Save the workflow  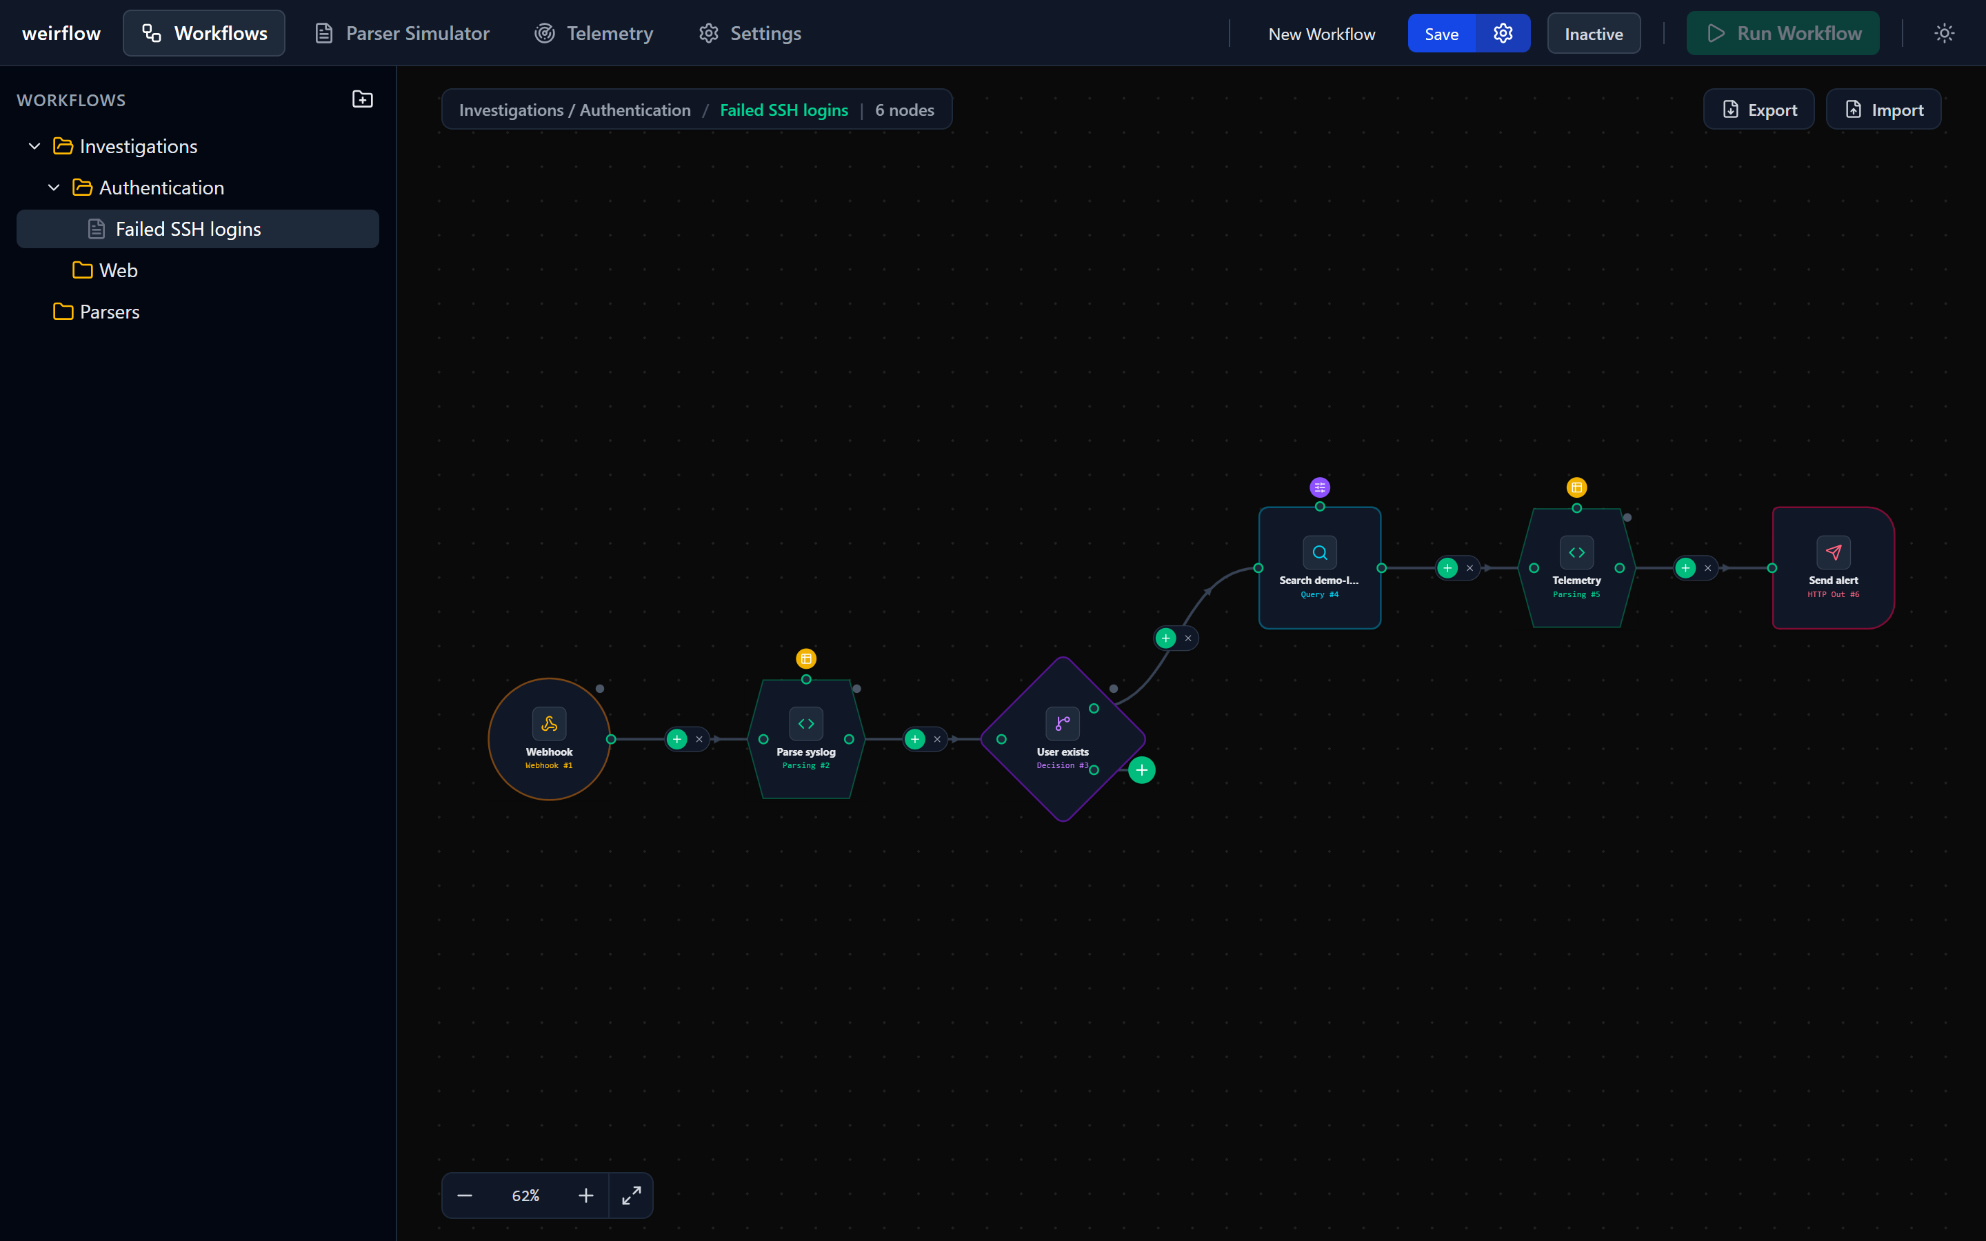[x=1442, y=34]
